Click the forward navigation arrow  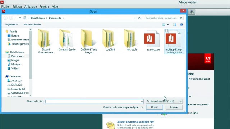tap(11, 18)
